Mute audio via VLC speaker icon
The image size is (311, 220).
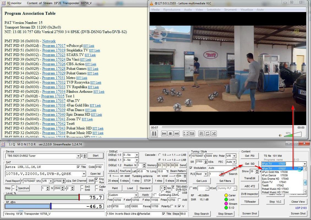pyautogui.click(x=280, y=135)
